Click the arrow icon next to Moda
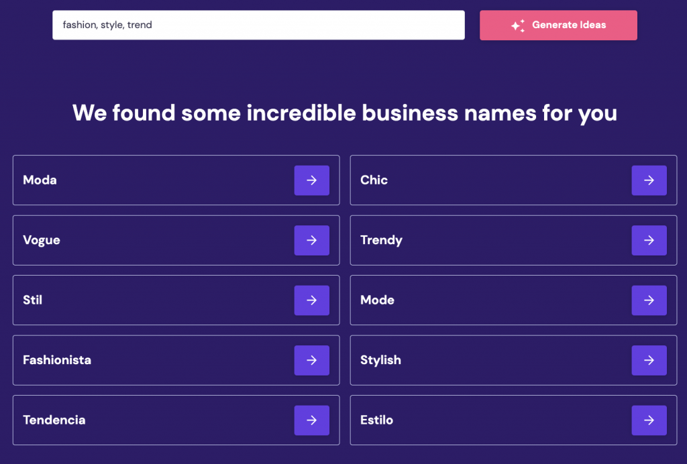The height and width of the screenshot is (464, 687). tap(311, 180)
